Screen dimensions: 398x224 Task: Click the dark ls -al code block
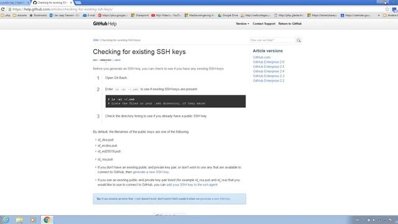coord(175,101)
